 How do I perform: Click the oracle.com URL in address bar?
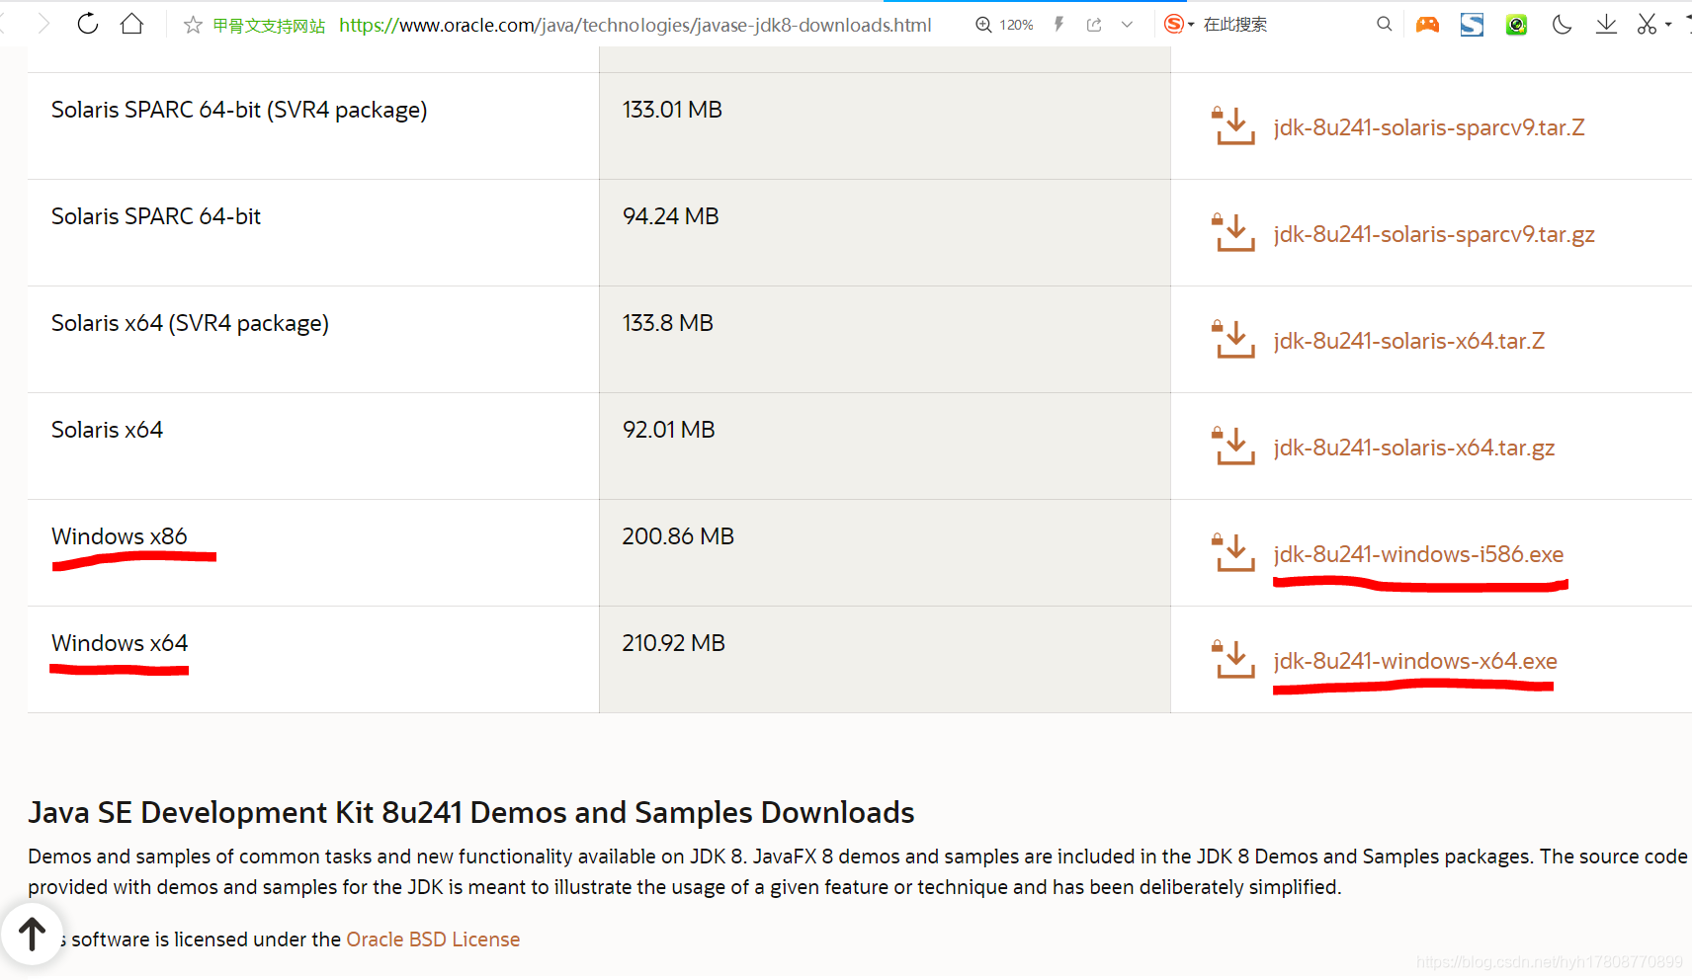634,25
